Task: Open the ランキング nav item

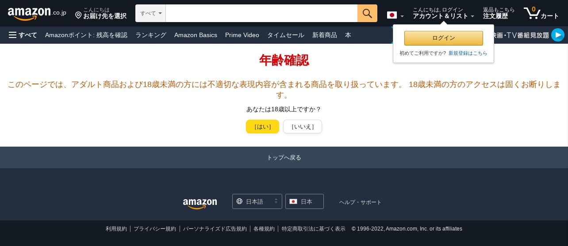Action: tap(151, 35)
